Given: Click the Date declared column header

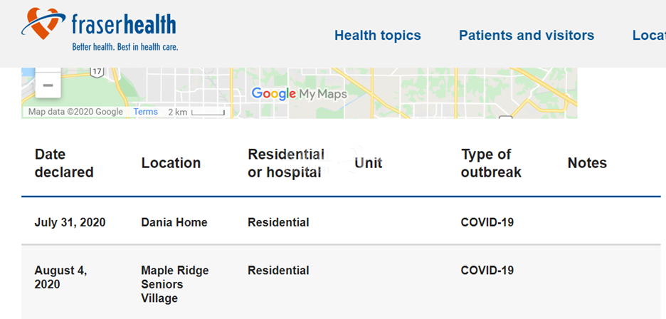Looking at the screenshot, I should 64,163.
